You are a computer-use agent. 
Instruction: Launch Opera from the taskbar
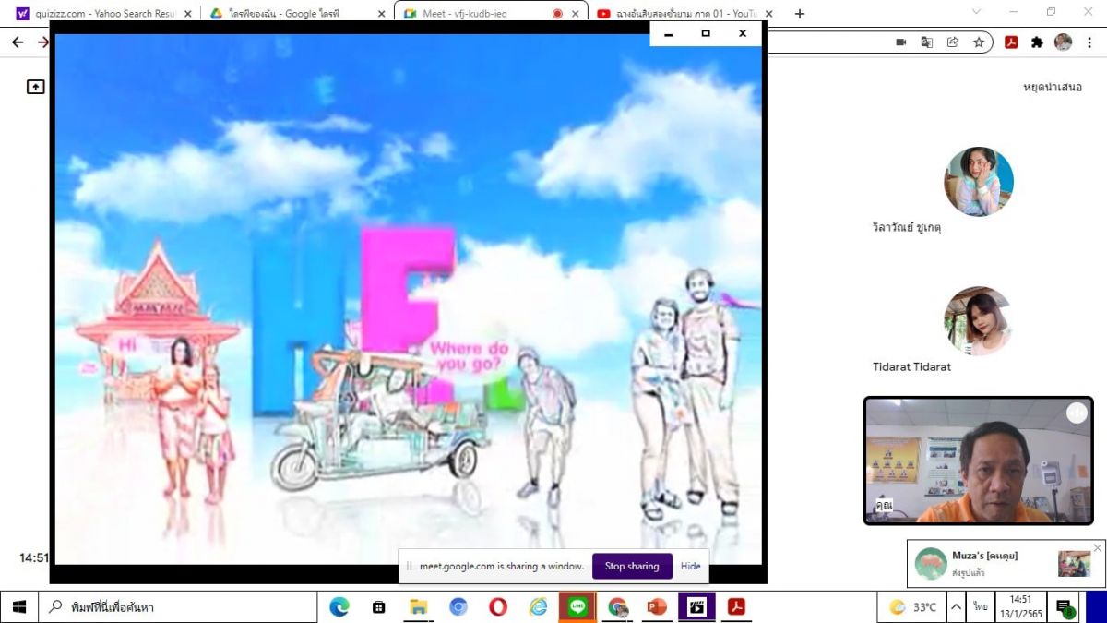click(x=498, y=606)
